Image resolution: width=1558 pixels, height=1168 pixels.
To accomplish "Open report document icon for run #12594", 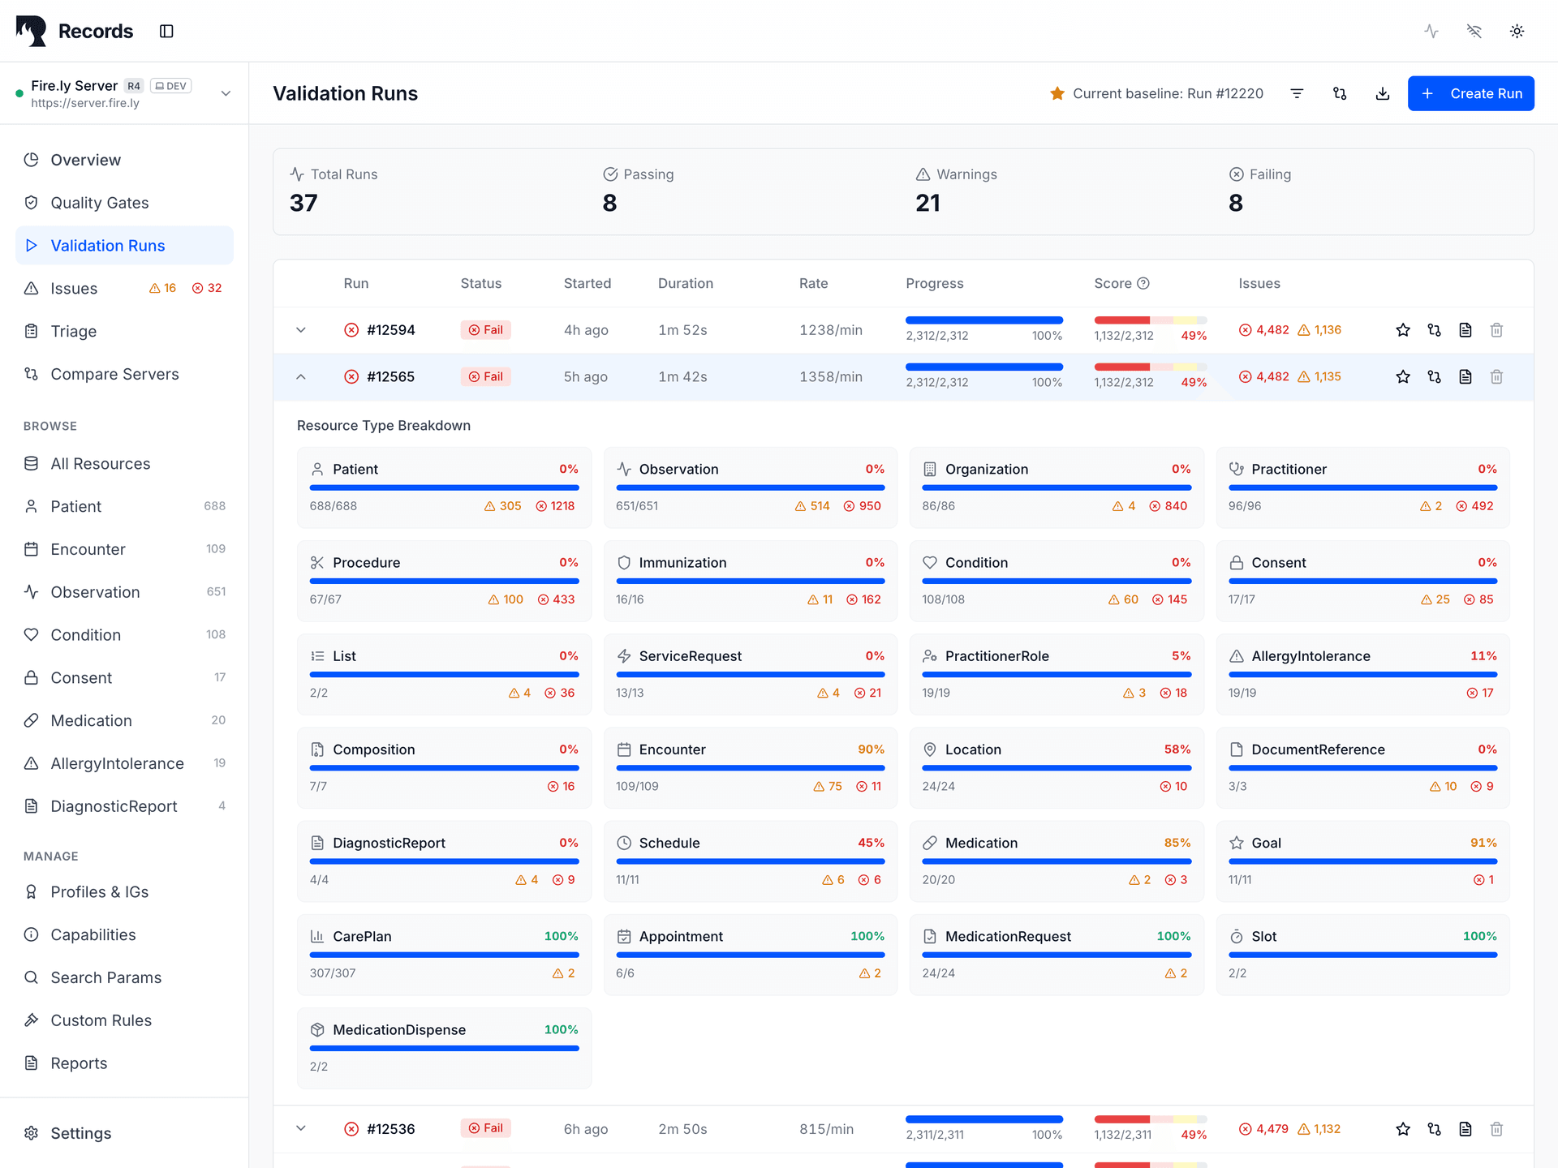I will pyautogui.click(x=1465, y=330).
